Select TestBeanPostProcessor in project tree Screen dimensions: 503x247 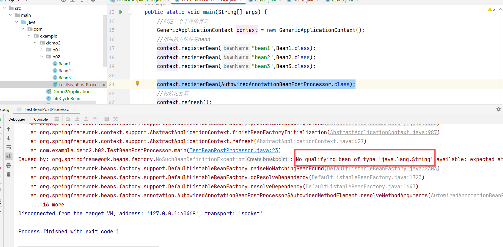[x=82, y=84]
